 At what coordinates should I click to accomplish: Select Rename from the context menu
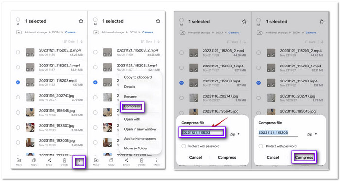pos(130,97)
